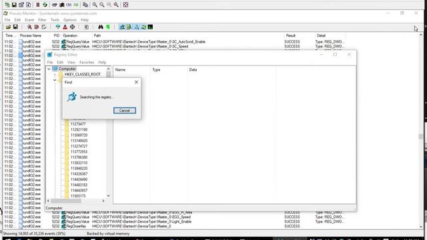427x240 pixels.
Task: Click the full-screen arrows icon in top toolbar
Action: click(x=125, y=5)
